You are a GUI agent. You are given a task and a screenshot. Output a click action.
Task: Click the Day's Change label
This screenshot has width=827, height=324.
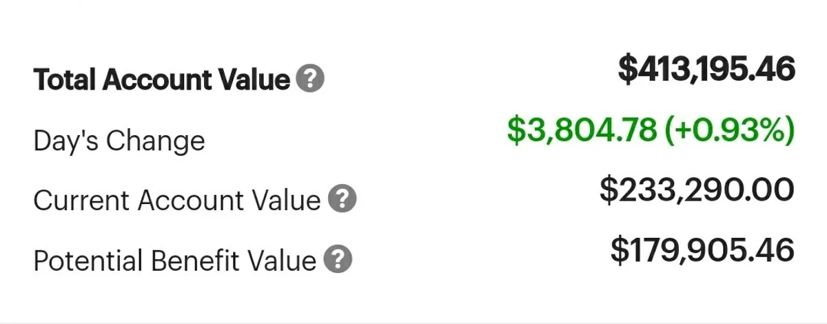pos(119,141)
